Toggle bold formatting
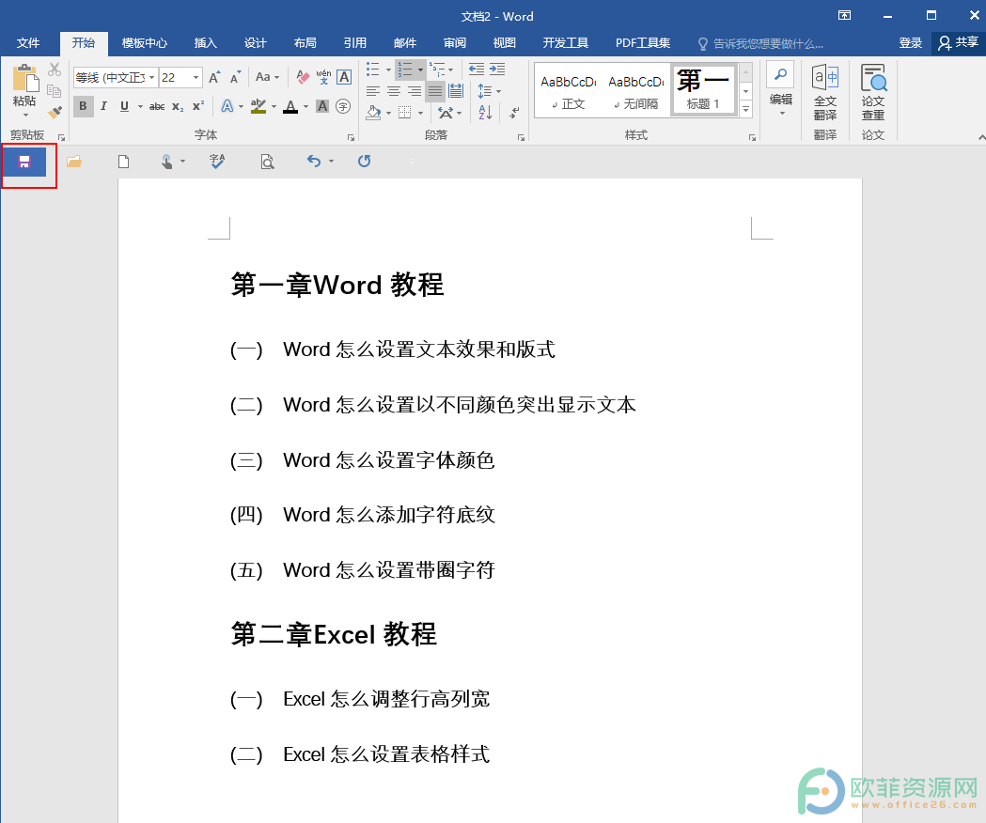Viewport: 986px width, 823px height. click(83, 106)
